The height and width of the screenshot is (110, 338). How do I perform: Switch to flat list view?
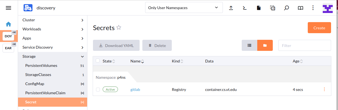tap(249, 45)
